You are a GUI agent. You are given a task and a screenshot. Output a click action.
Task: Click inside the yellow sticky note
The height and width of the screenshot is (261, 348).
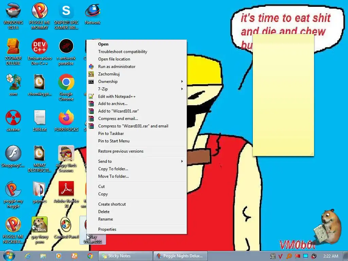pyautogui.click(x=283, y=95)
